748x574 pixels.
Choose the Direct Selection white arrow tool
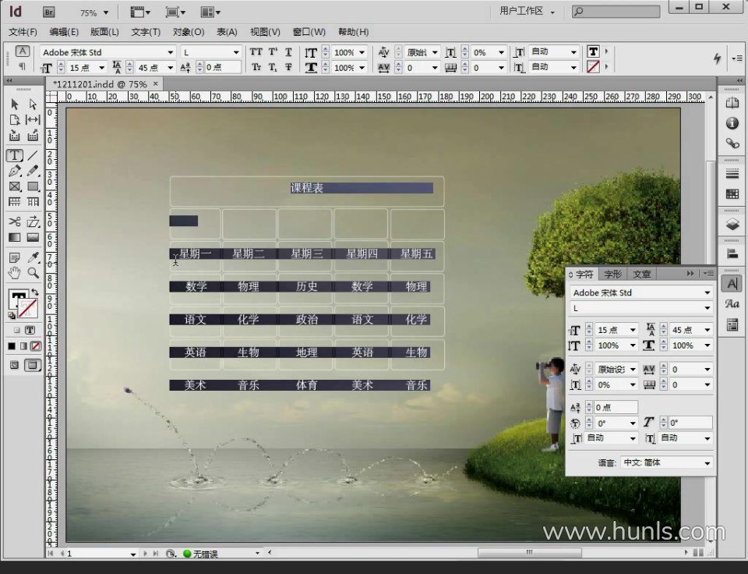(x=33, y=104)
